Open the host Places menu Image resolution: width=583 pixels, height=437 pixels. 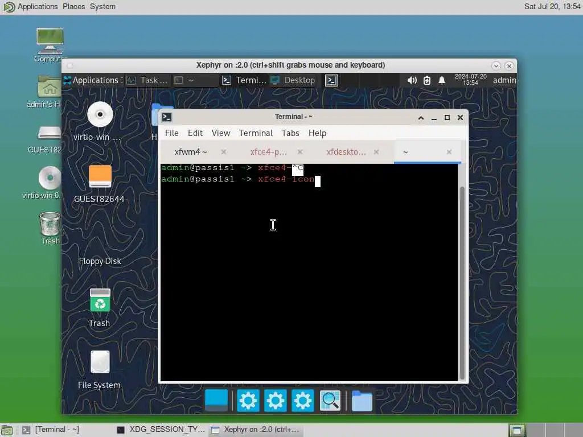tap(73, 7)
